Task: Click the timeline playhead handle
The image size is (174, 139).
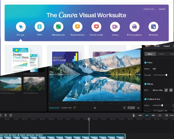Action: 89,119
